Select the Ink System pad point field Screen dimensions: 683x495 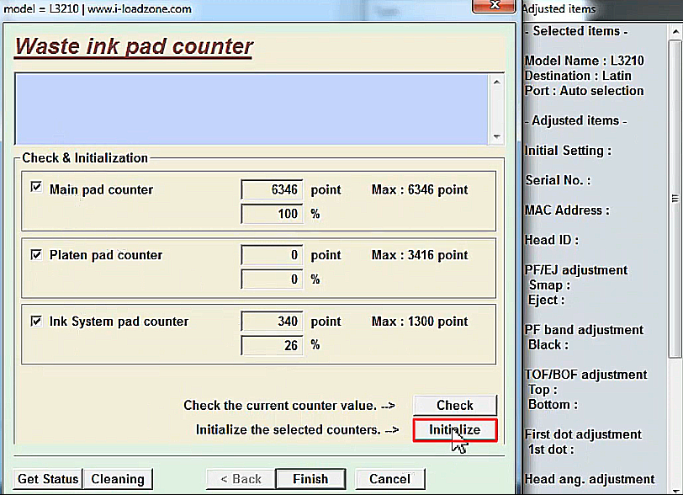272,322
